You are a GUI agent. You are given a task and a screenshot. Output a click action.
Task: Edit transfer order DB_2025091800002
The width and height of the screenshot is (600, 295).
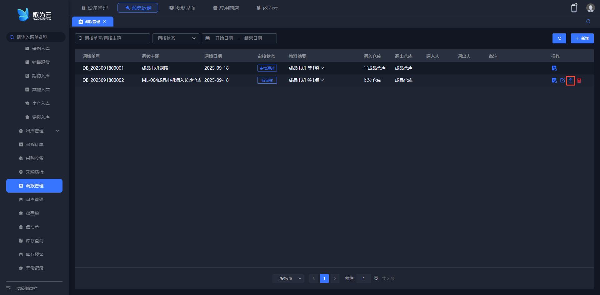coord(562,80)
